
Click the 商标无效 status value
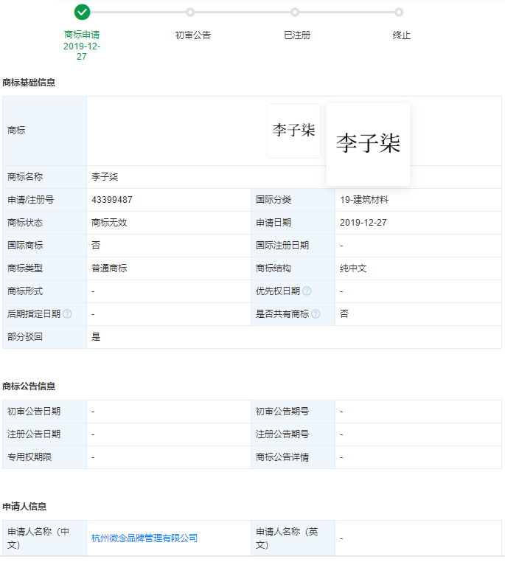pos(109,223)
